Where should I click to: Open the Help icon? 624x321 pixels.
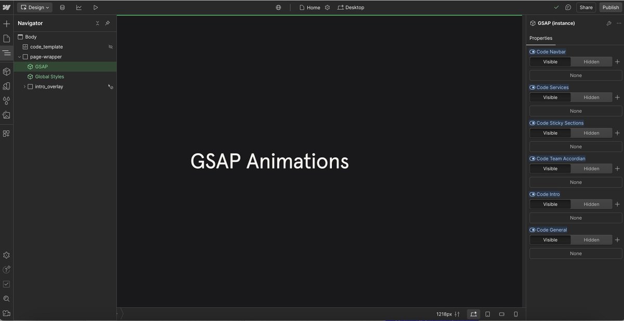[x=7, y=270]
